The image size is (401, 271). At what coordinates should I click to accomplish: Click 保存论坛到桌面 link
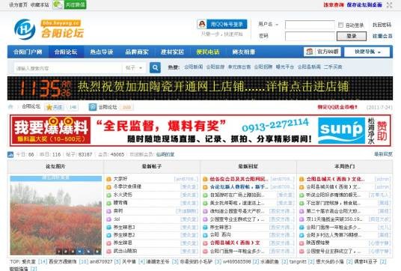[x=364, y=4]
